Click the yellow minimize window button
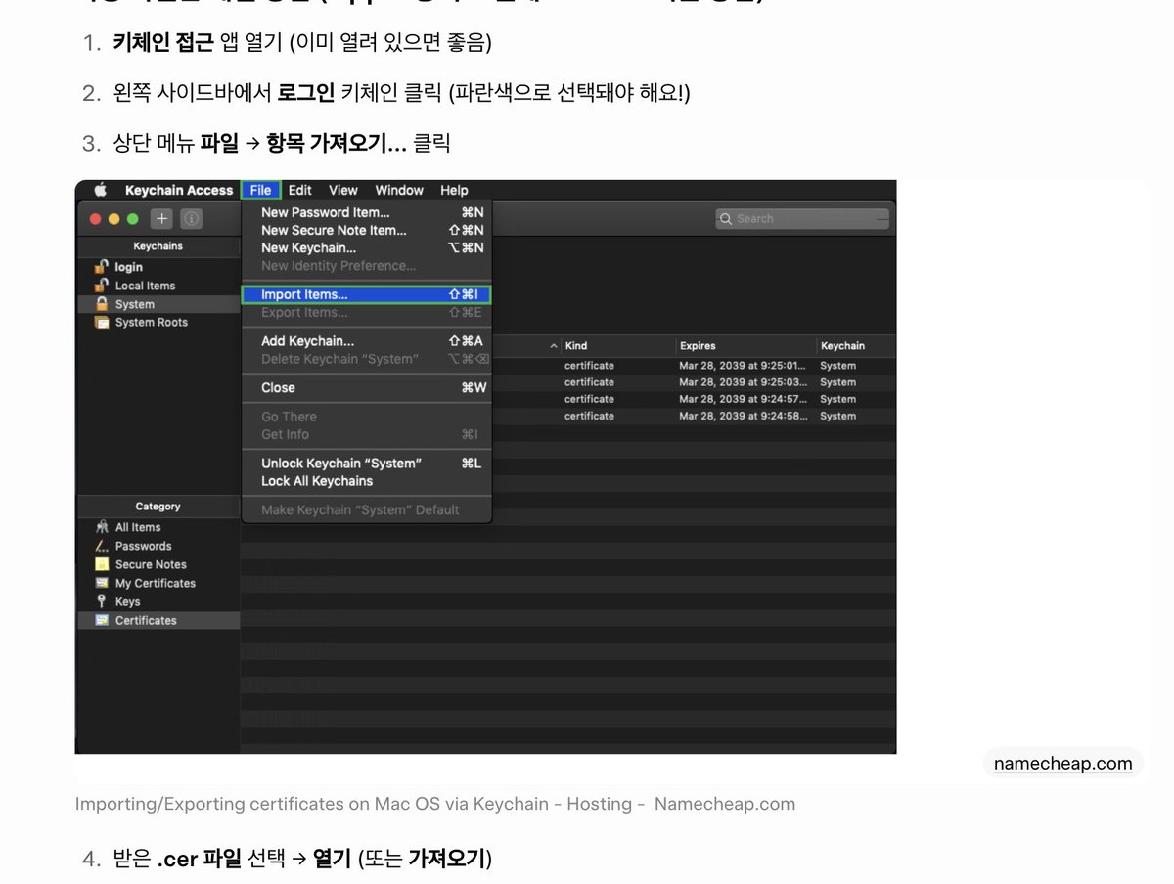Viewport: 1174px width, 884px height. click(x=114, y=219)
